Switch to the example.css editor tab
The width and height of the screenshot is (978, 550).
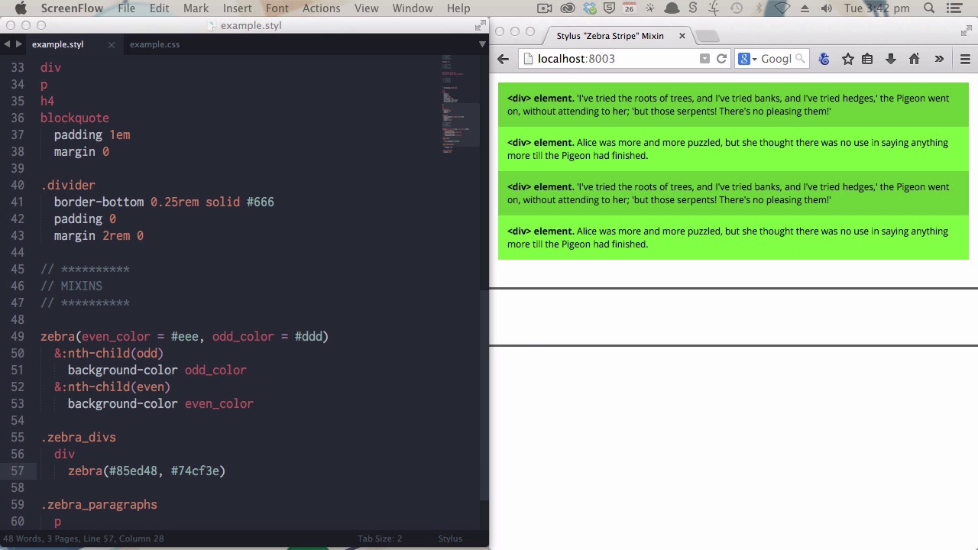click(x=154, y=44)
